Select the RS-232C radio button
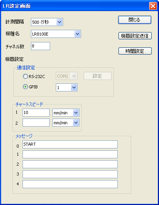 click(25, 76)
